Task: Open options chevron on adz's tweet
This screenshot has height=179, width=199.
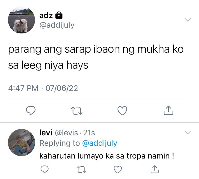Action: coord(188,20)
